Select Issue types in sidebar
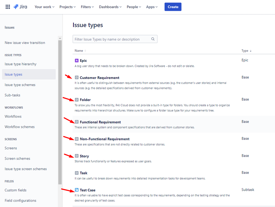275x207 pixels. pyautogui.click(x=29, y=74)
